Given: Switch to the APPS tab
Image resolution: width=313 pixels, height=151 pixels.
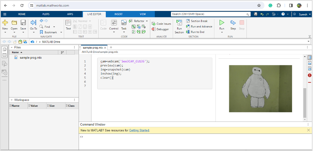Looking at the screenshot, I should click(x=70, y=14).
